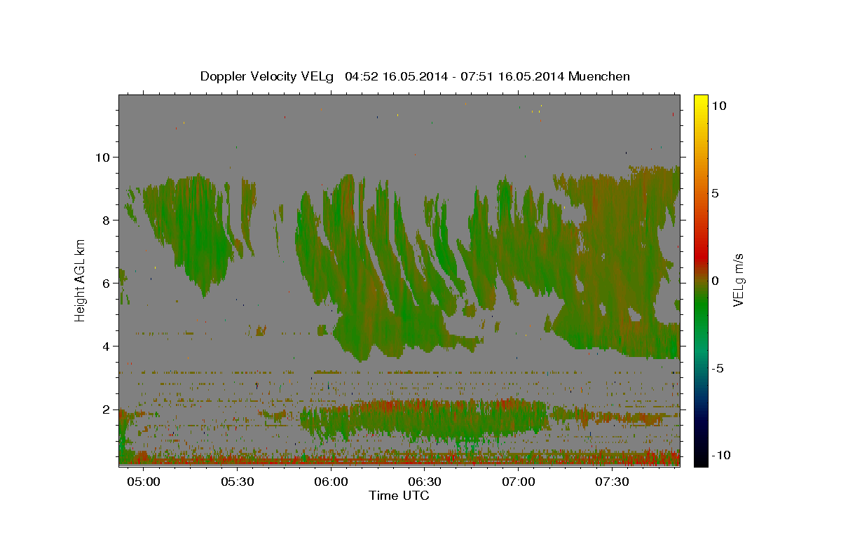
Task: Click the 'Height AGL km' axis label
Action: click(x=81, y=280)
